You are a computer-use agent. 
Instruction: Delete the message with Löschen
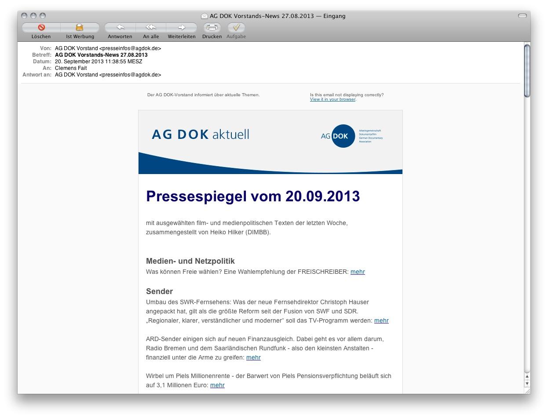41,27
